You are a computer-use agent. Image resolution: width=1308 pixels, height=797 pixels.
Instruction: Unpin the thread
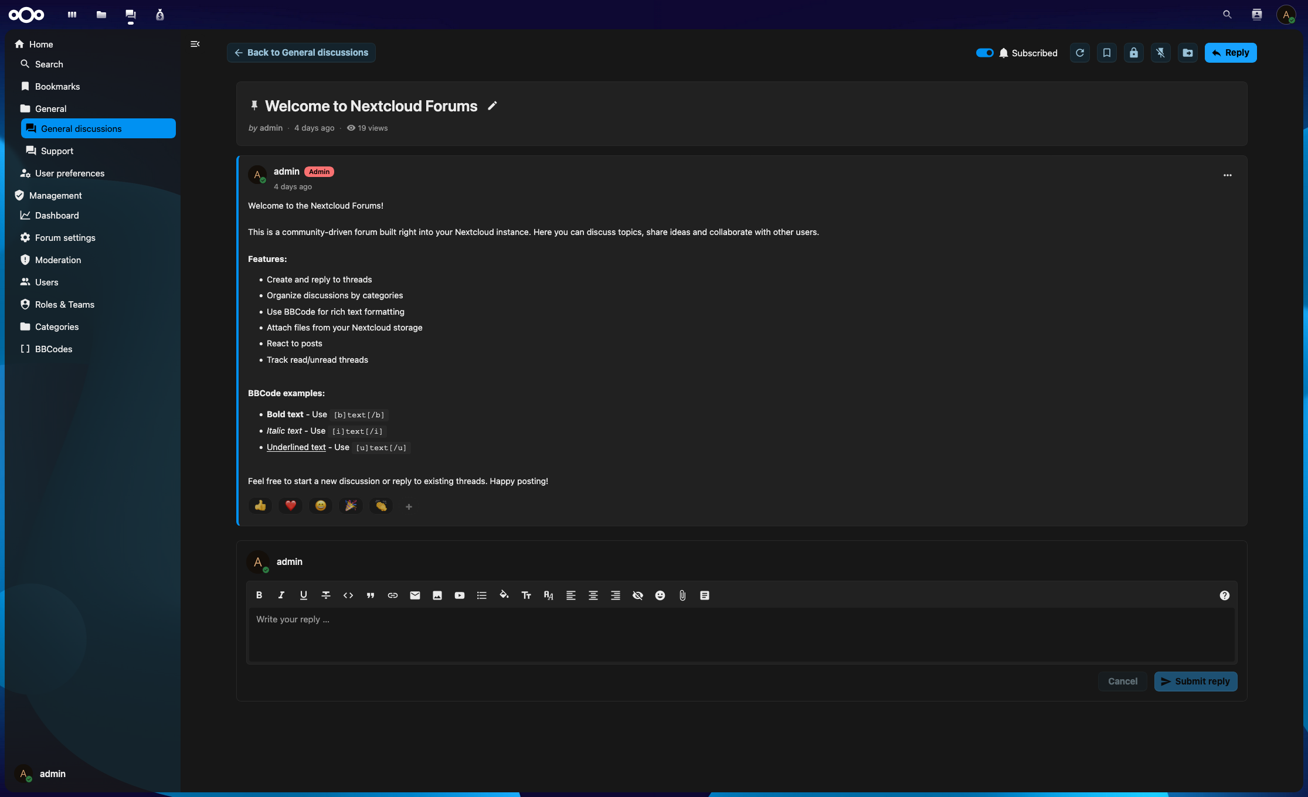click(1161, 53)
